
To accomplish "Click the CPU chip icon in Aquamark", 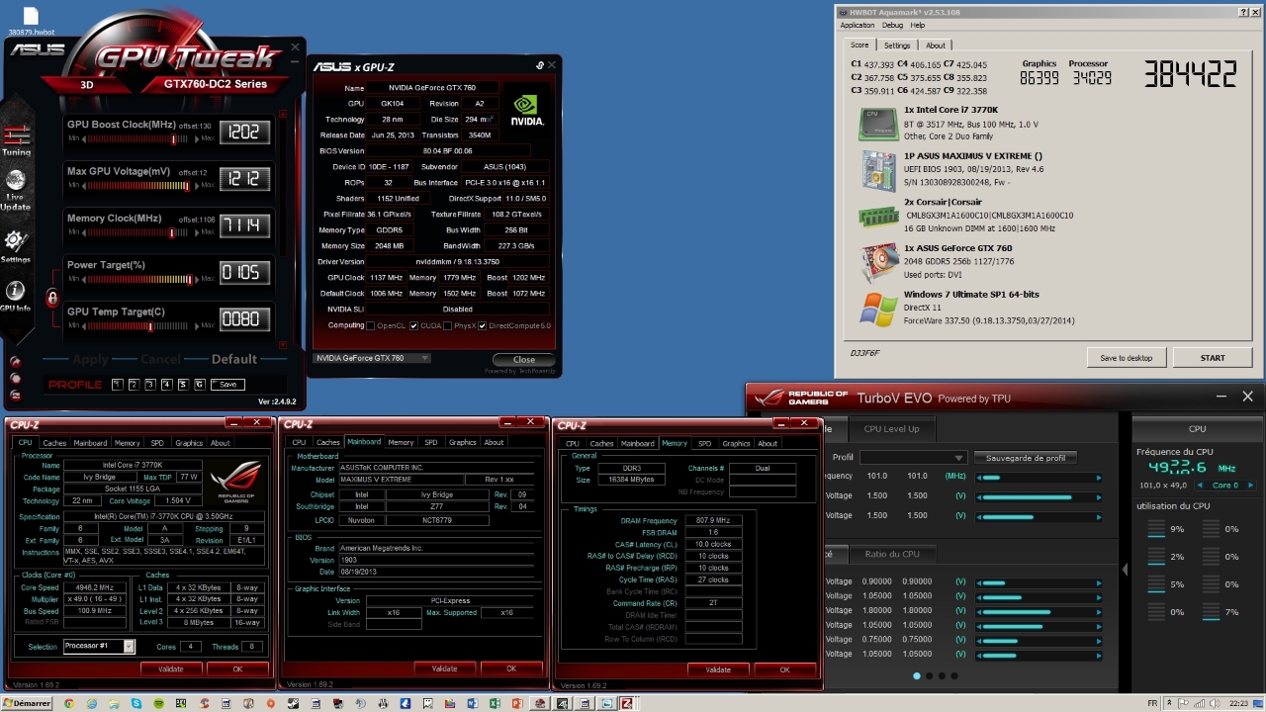I will coord(877,124).
